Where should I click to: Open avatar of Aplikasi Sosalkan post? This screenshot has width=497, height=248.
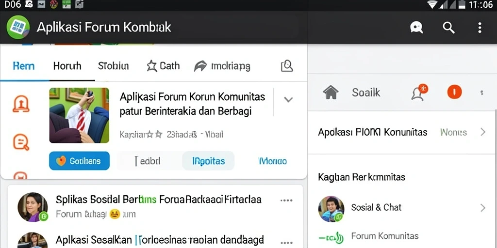click(x=33, y=240)
